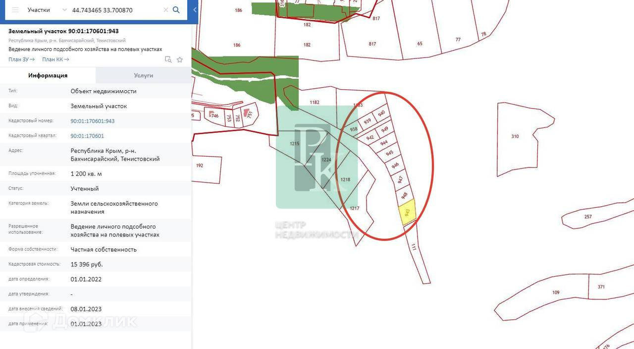Open the План КК link
The width and height of the screenshot is (634, 349).
pos(55,59)
